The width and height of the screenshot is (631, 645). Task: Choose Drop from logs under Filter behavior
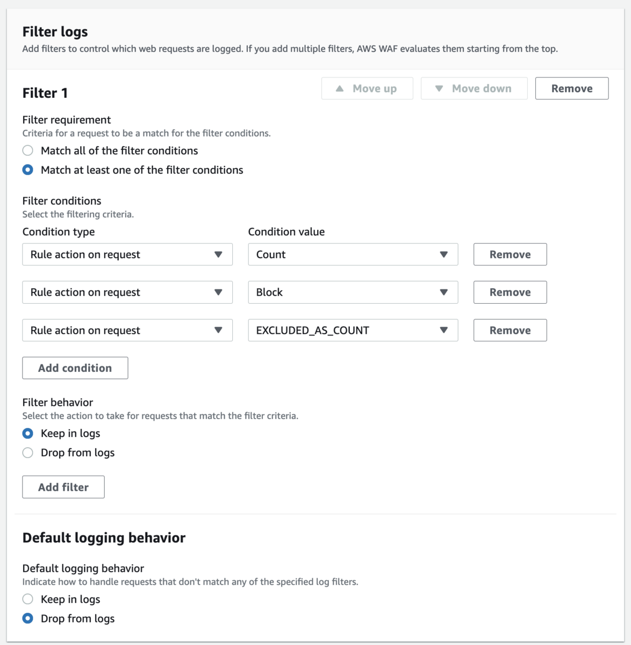(x=28, y=453)
